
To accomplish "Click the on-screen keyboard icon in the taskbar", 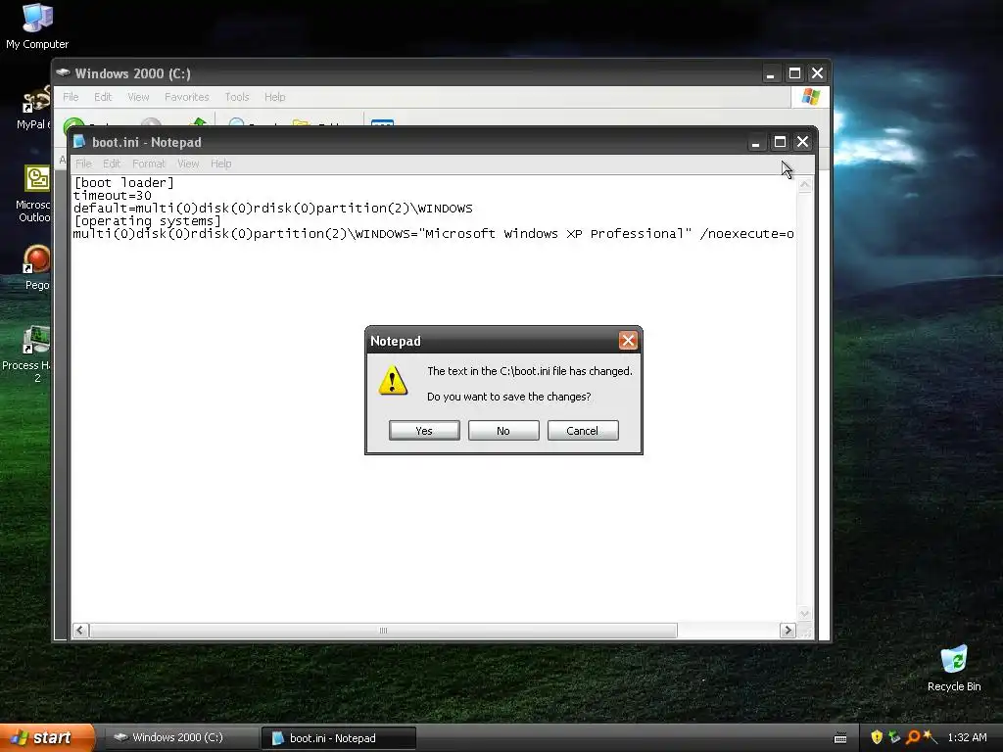I will click(840, 738).
